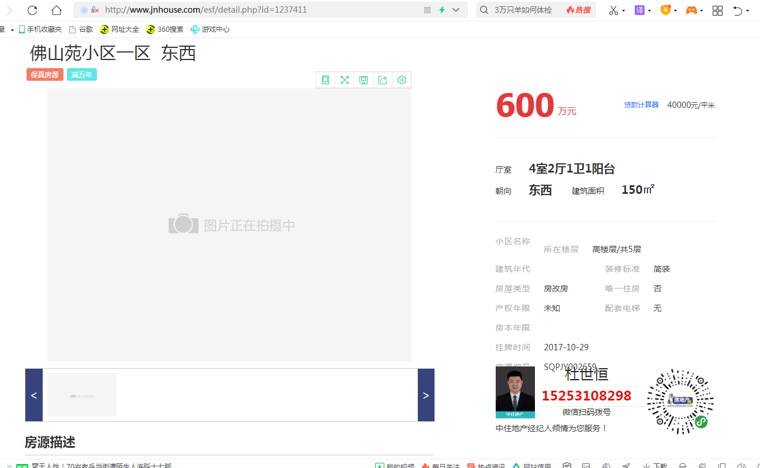Click the 满五年 badge
This screenshot has width=760, height=468.
[81, 74]
